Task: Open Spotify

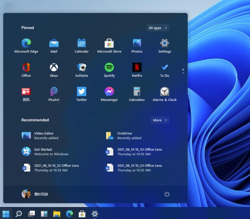Action: pos(109,70)
